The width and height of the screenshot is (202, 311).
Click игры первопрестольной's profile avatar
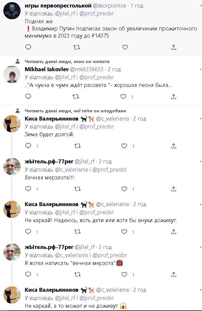click(x=12, y=11)
